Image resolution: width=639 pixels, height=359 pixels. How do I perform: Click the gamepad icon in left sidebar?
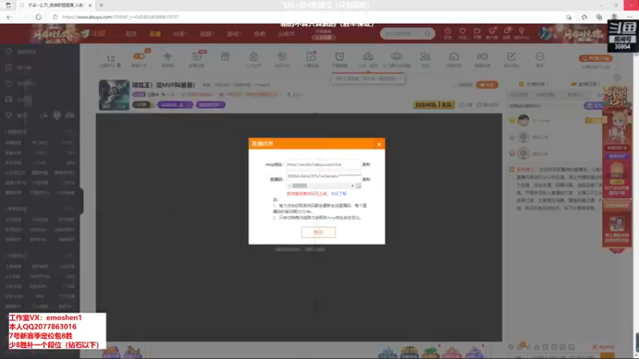point(9,99)
